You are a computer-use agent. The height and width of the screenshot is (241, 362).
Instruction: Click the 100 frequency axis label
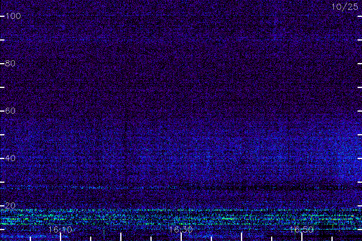[13, 16]
